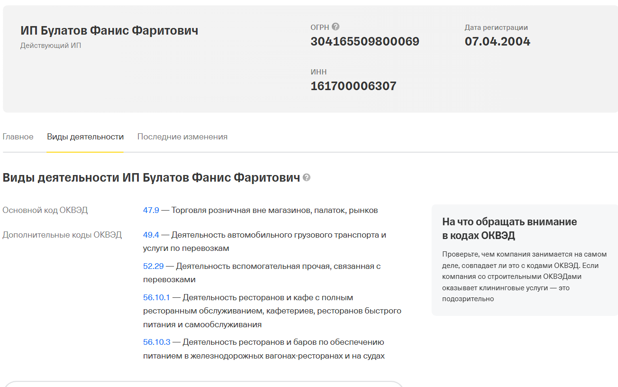Click the Действующий ИП status label
This screenshot has width=618, height=387.
coord(51,45)
